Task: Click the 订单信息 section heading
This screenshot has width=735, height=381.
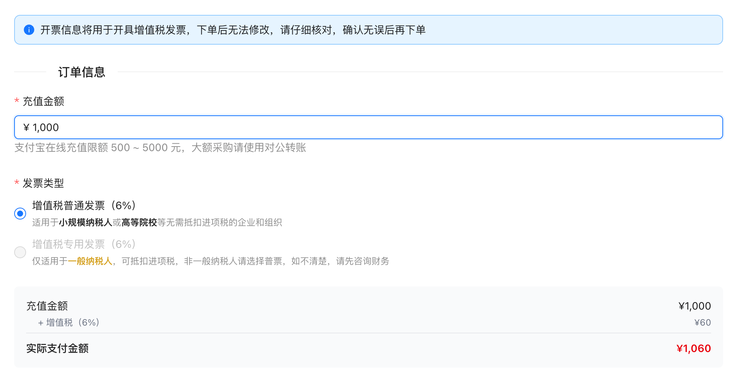Action: [x=82, y=72]
